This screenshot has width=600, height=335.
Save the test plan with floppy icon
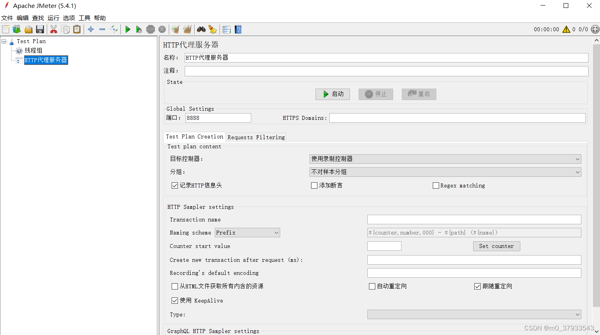pyautogui.click(x=40, y=29)
